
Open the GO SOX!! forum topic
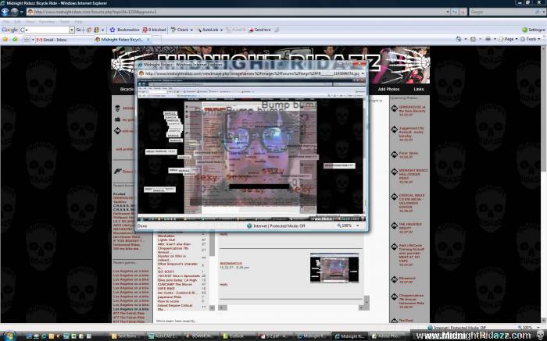pos(166,272)
